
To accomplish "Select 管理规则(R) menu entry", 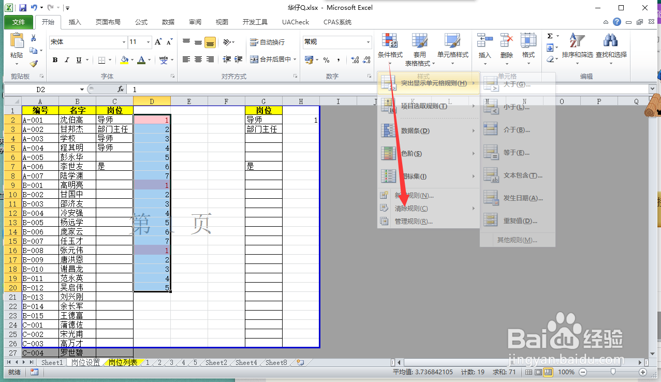I will [x=428, y=222].
